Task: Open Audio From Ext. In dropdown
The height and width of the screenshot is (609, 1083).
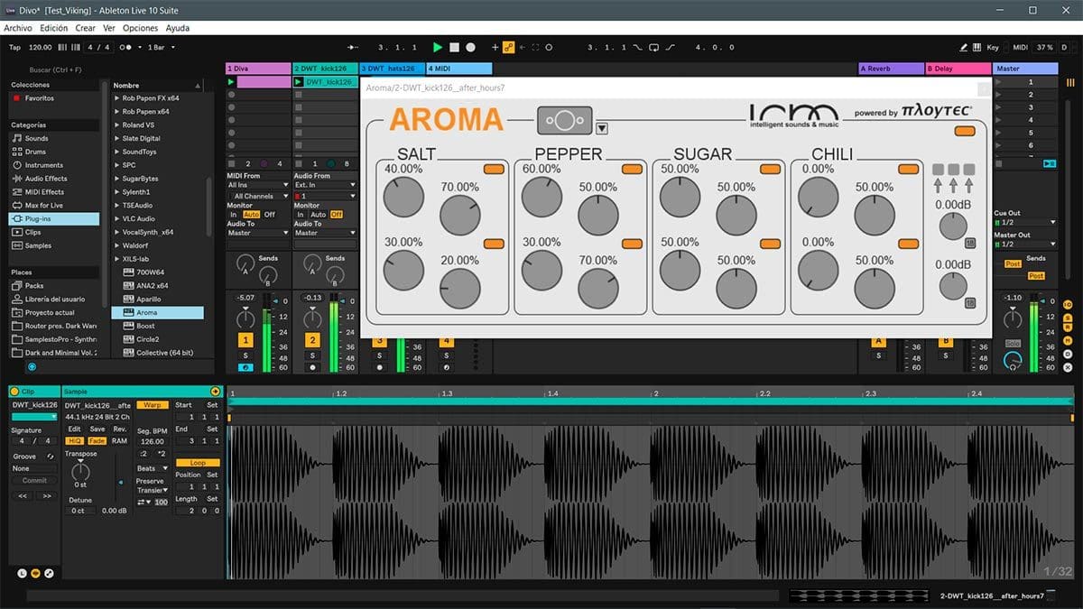Action: click(325, 185)
